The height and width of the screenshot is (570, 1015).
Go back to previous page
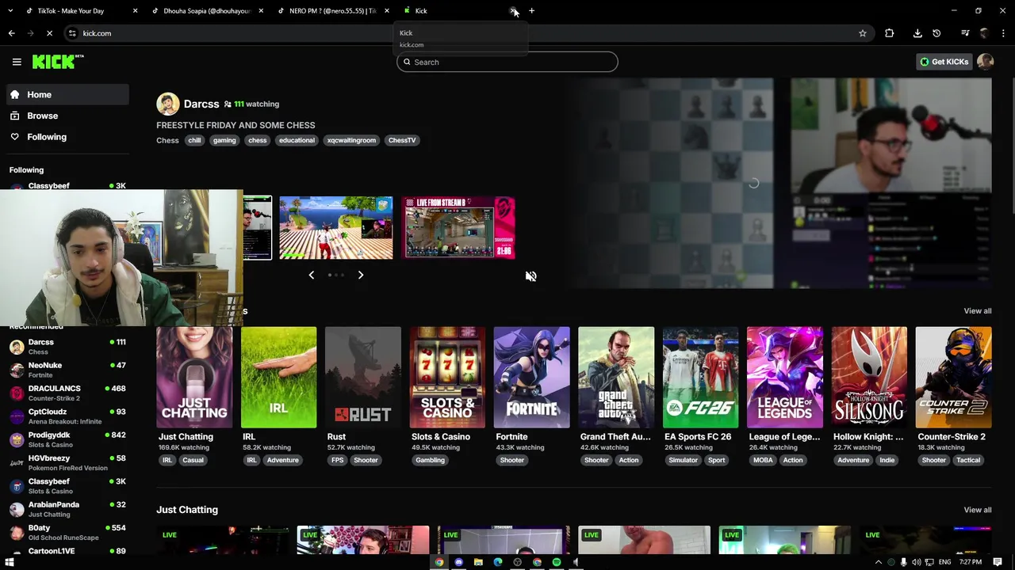point(11,33)
